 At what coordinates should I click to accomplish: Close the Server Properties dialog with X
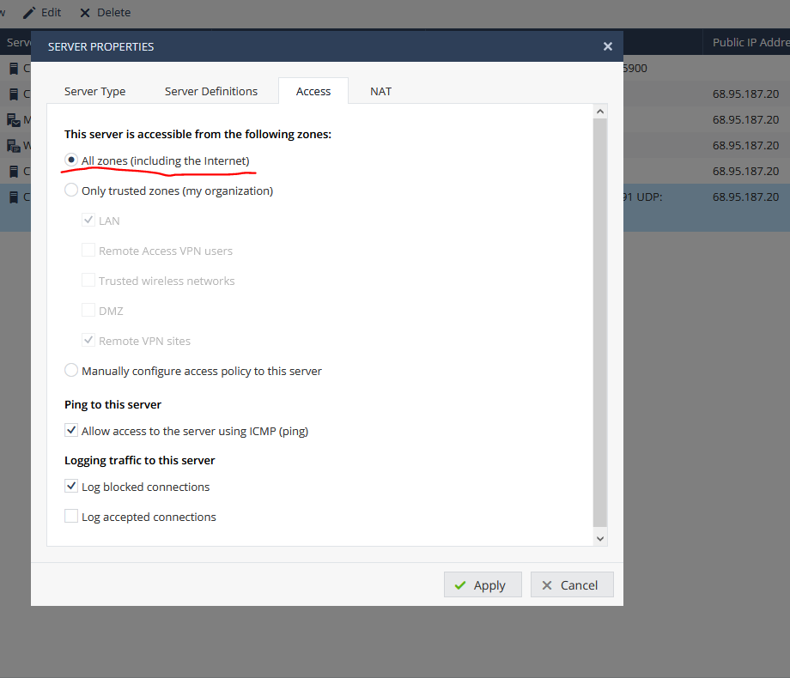(x=607, y=46)
